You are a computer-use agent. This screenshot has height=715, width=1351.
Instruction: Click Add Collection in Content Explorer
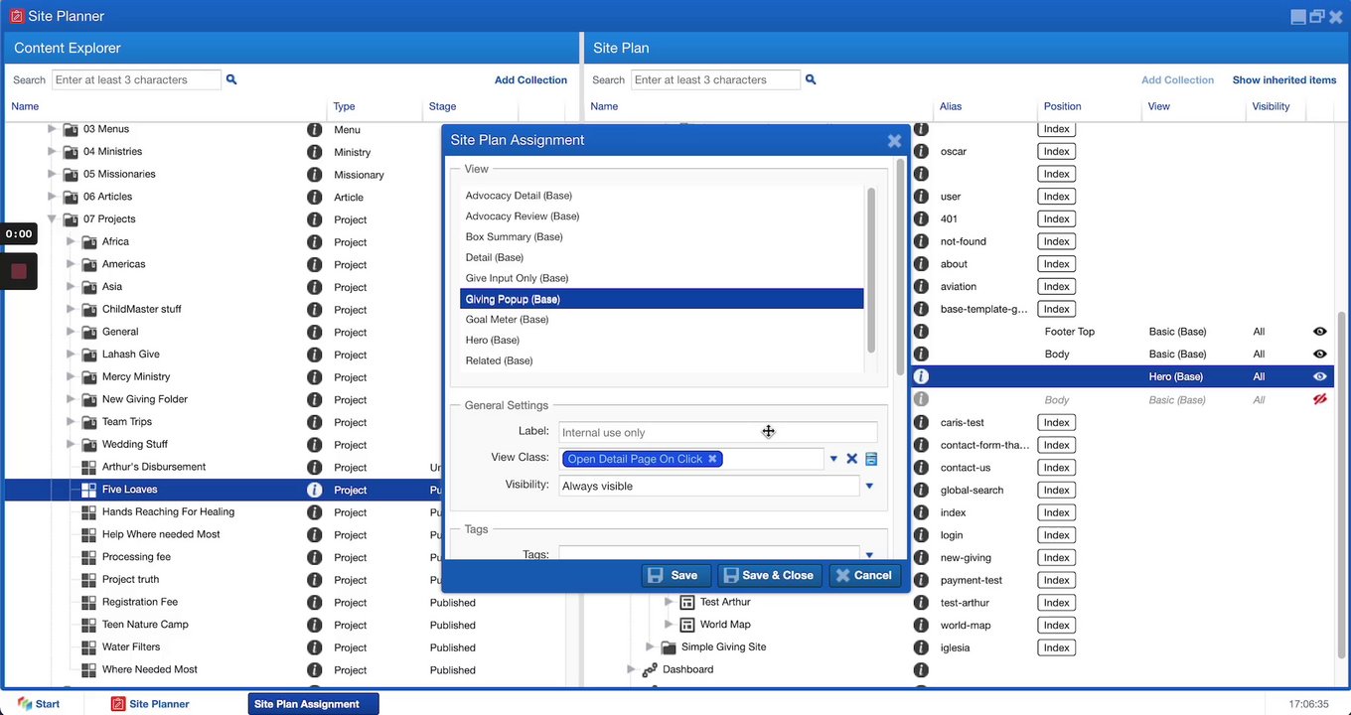pyautogui.click(x=530, y=79)
